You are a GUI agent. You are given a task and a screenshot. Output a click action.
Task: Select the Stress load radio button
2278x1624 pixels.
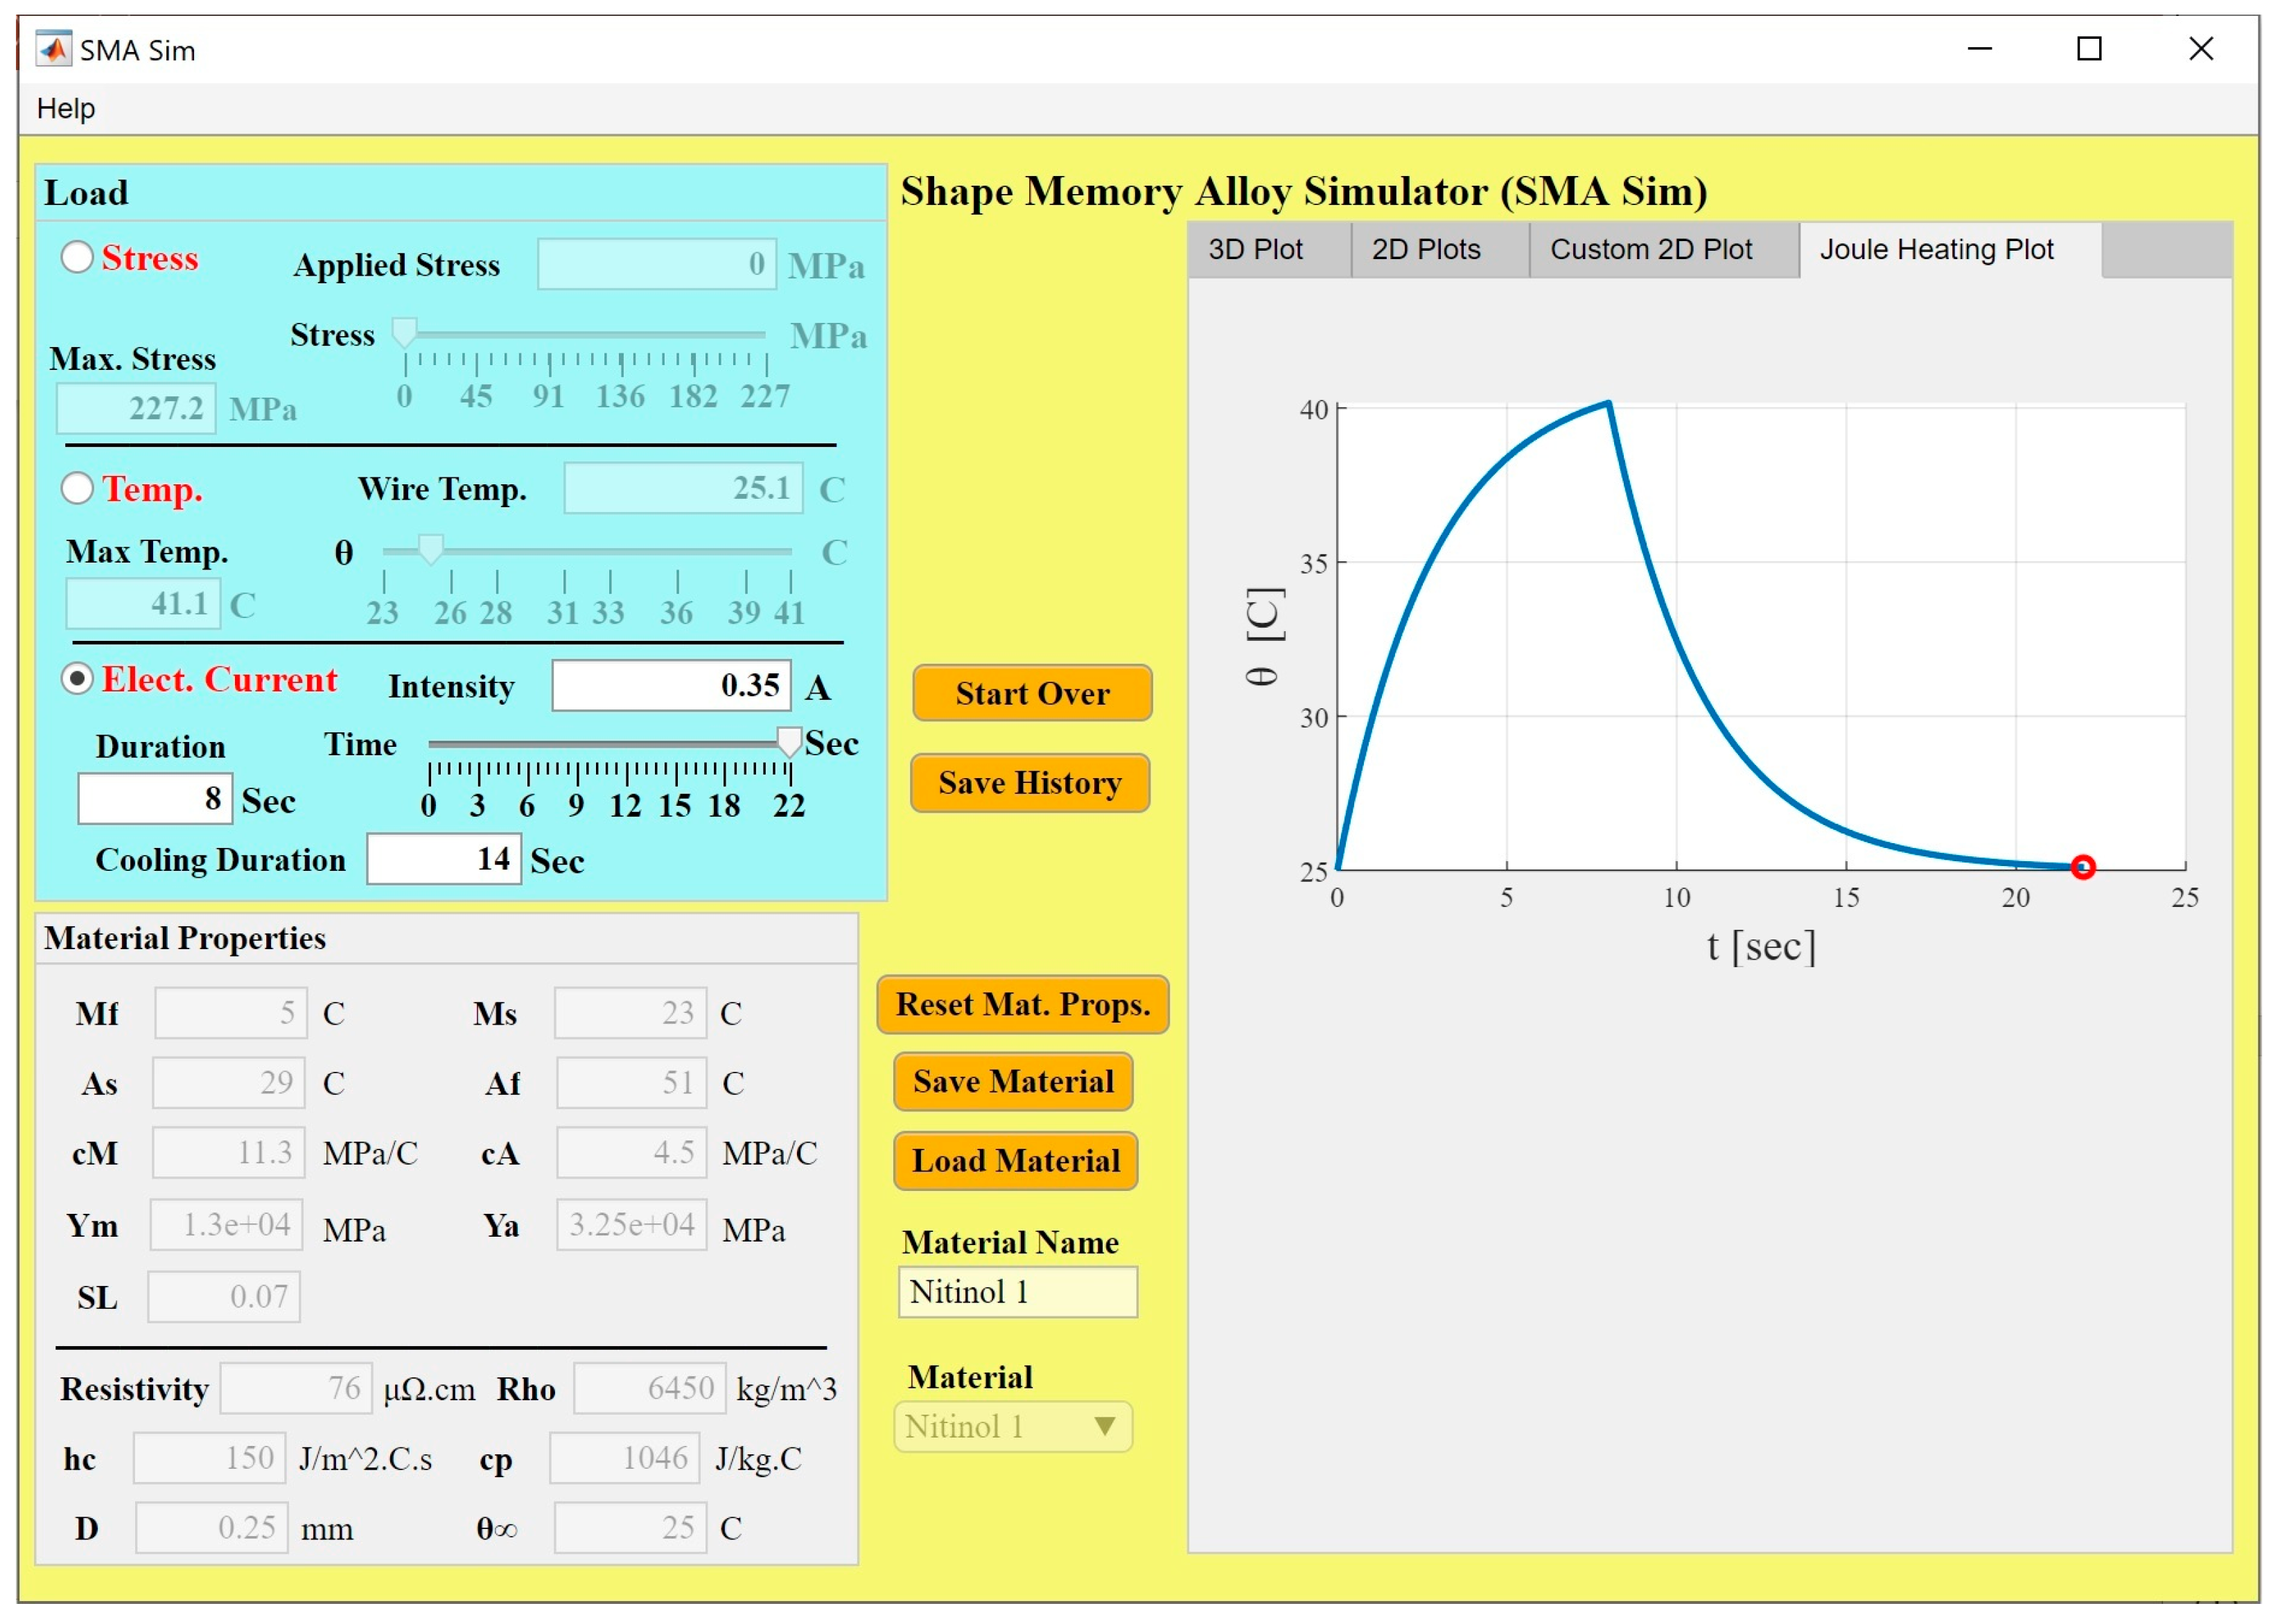pyautogui.click(x=77, y=257)
